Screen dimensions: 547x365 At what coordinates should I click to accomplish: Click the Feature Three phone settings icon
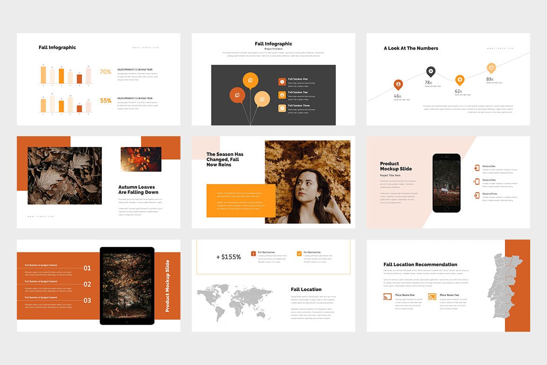click(x=477, y=195)
